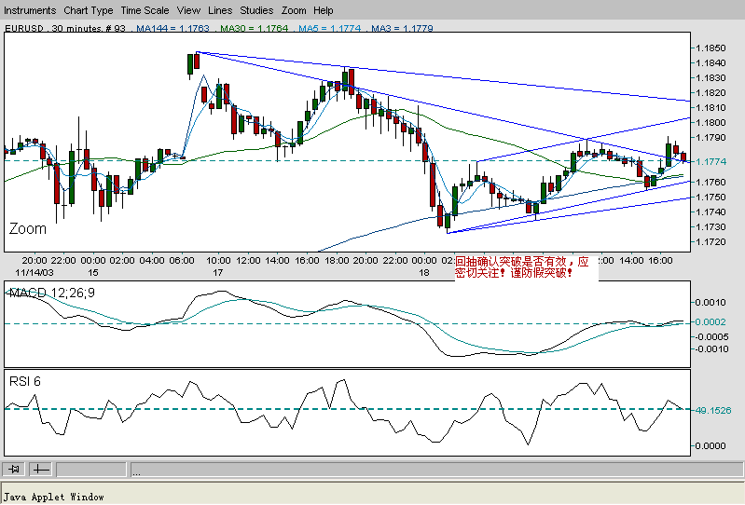
Task: Click the RSI value 49.1526 label
Action: tap(712, 411)
